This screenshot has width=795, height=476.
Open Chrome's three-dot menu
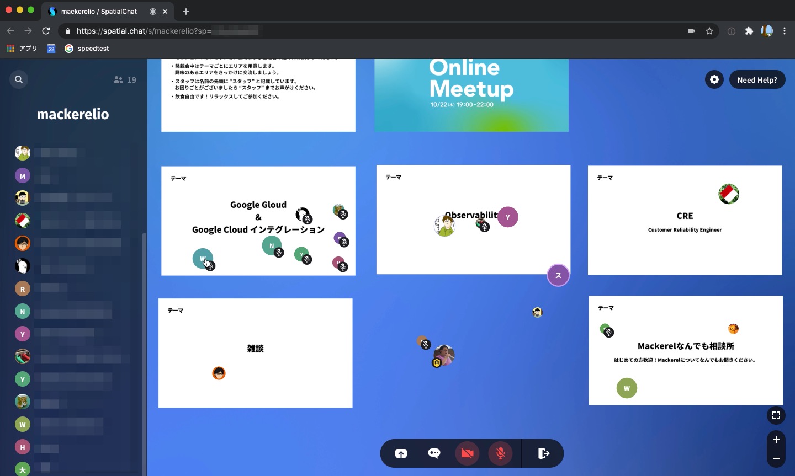(785, 31)
